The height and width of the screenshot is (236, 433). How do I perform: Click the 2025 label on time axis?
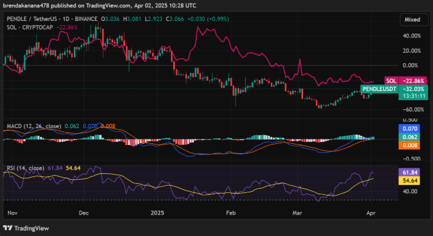pyautogui.click(x=158, y=213)
